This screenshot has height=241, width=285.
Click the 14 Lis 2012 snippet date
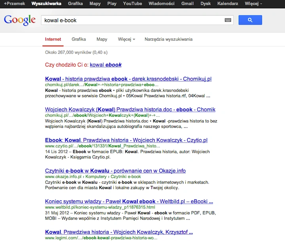(56, 152)
